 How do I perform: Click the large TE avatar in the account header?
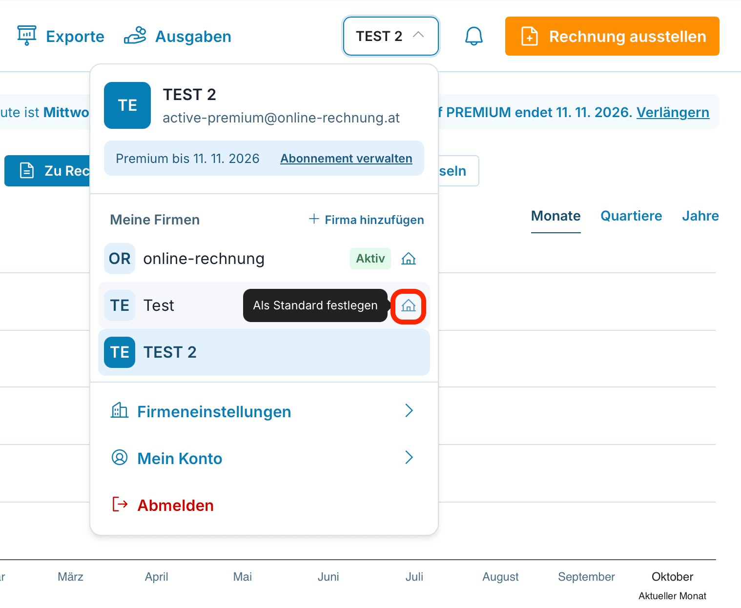(127, 105)
